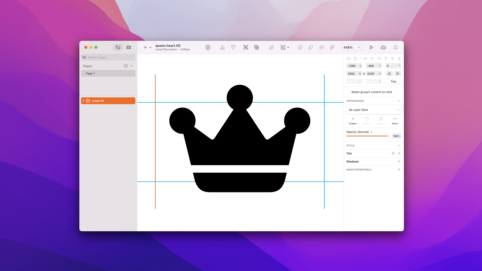Click the Backward arrange icon
Image resolution: width=482 pixels, height=271 pixels.
(x=233, y=47)
